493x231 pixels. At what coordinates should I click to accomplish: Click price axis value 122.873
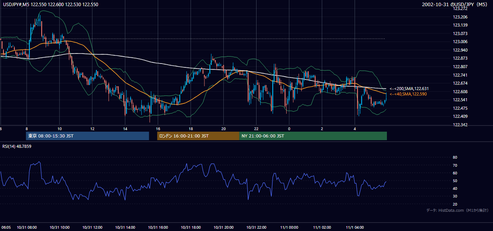click(x=460, y=58)
